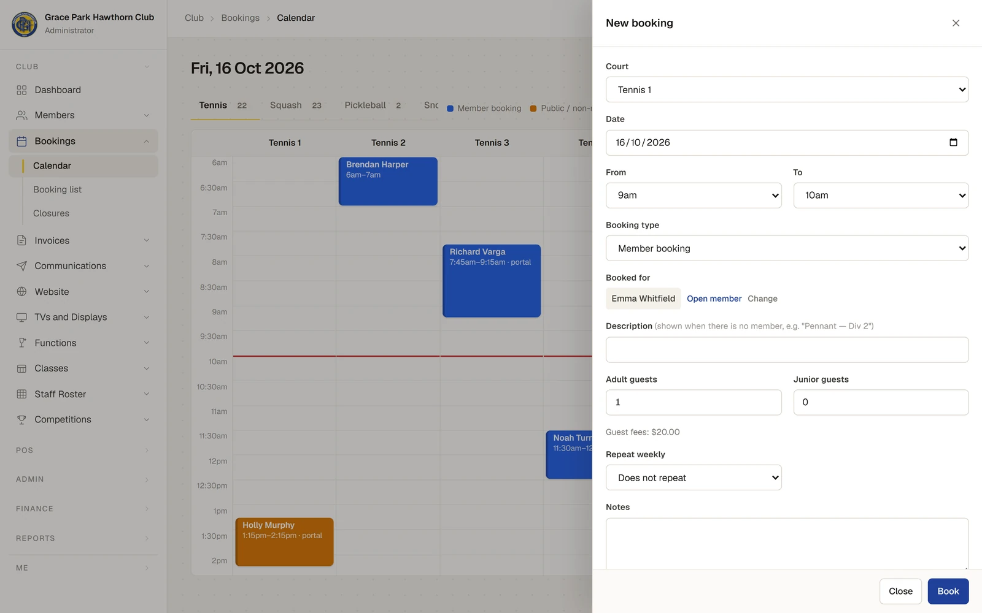Expand the ADMIN section
The height and width of the screenshot is (613, 982).
coord(83,479)
